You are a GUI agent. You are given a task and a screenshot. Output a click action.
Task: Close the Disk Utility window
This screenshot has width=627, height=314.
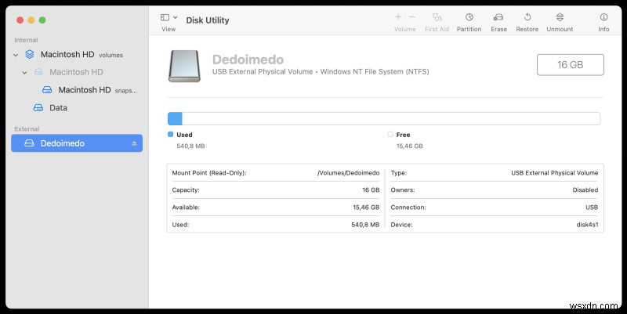(20, 20)
